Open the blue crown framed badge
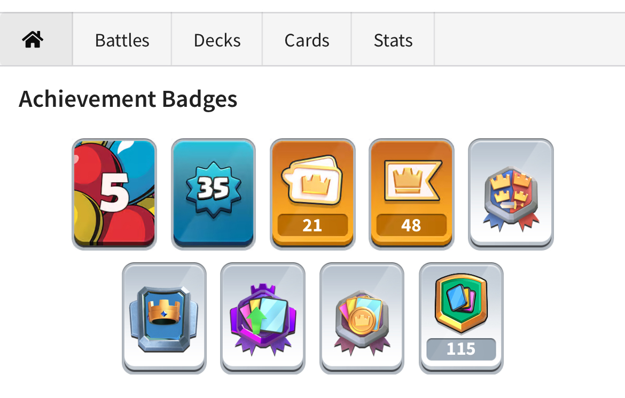This screenshot has height=398, width=625. click(x=164, y=318)
